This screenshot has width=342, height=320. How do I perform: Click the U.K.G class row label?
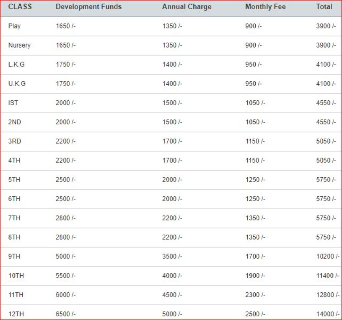click(x=16, y=84)
